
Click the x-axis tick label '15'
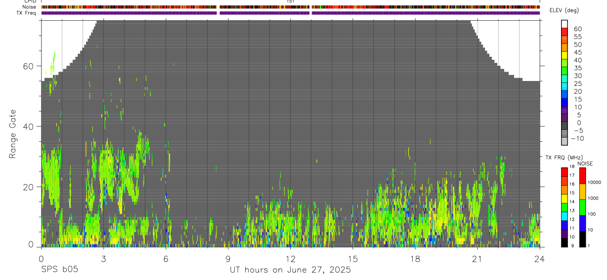[x=352, y=258]
